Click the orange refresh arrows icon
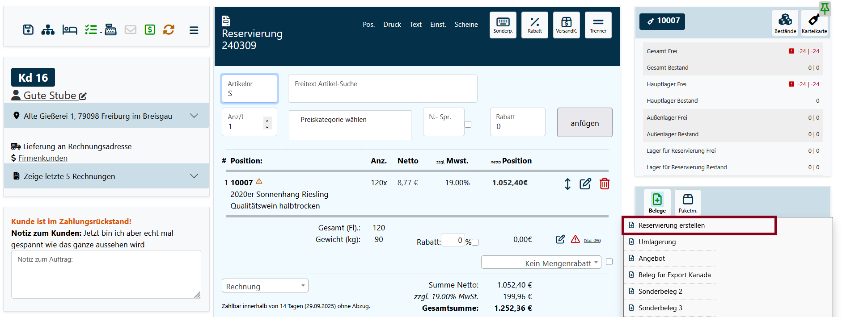The image size is (842, 317). [x=169, y=30]
